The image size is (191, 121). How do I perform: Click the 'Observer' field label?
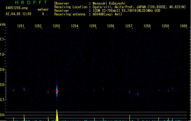[62, 3]
